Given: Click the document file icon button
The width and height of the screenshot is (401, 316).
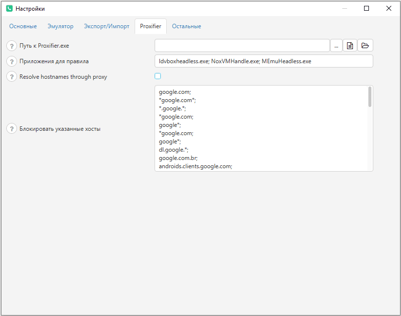Looking at the screenshot, I should click(x=350, y=46).
